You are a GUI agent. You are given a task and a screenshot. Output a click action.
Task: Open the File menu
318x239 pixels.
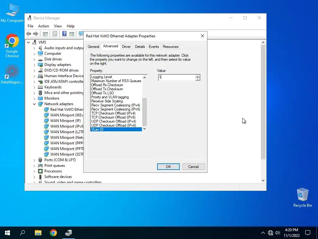30,26
